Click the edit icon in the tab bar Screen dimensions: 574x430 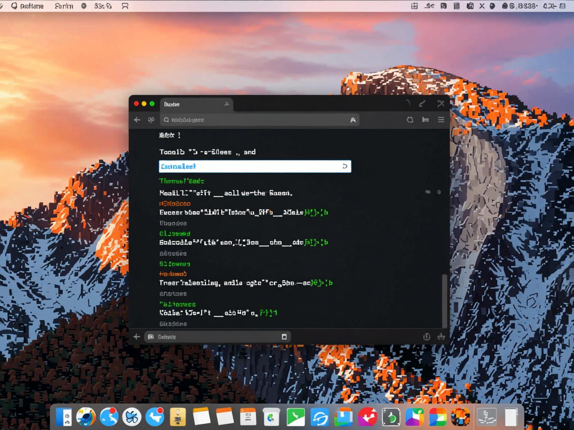tap(422, 104)
